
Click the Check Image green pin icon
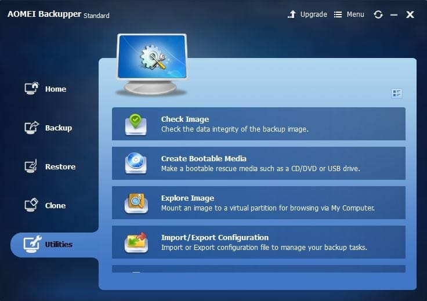click(x=136, y=125)
